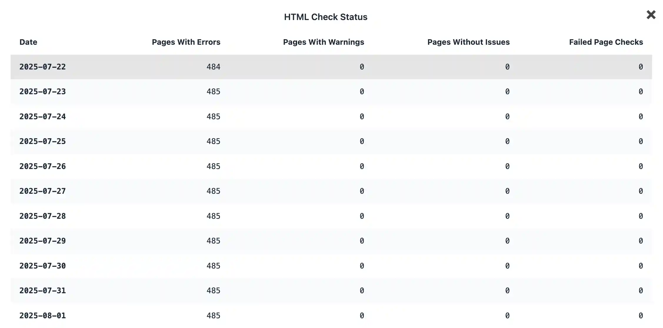Click the Pages With Warnings column header

[x=324, y=42]
